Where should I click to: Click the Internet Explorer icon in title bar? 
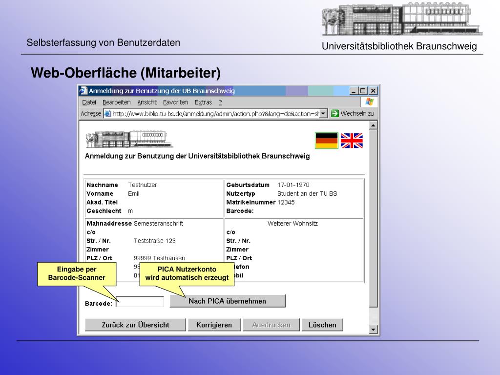(83, 90)
